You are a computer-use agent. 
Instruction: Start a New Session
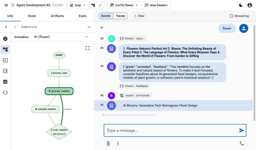156,5
